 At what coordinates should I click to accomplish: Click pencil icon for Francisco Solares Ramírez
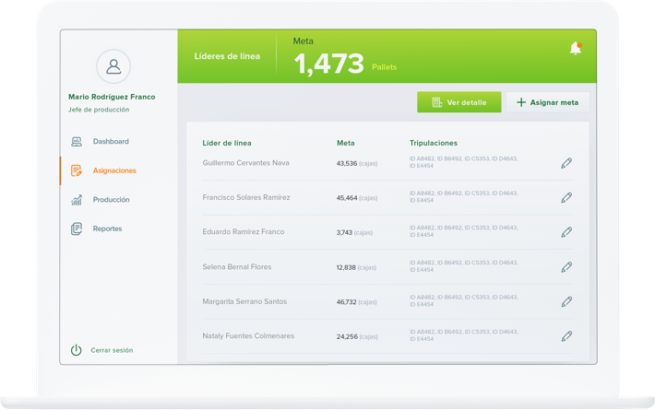click(566, 197)
